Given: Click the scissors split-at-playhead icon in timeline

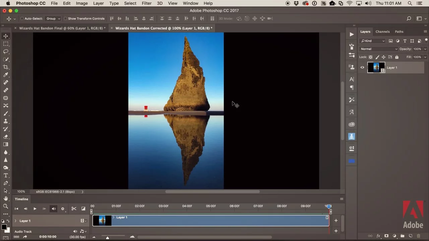Looking at the screenshot, I should [74, 209].
